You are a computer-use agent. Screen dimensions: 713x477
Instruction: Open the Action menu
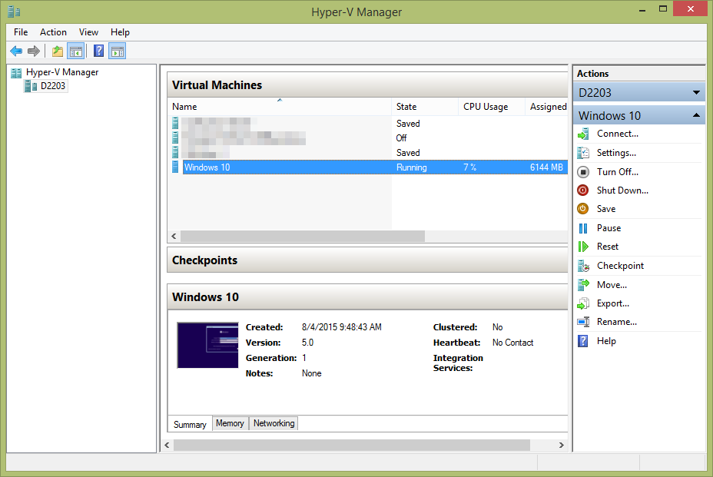point(53,32)
